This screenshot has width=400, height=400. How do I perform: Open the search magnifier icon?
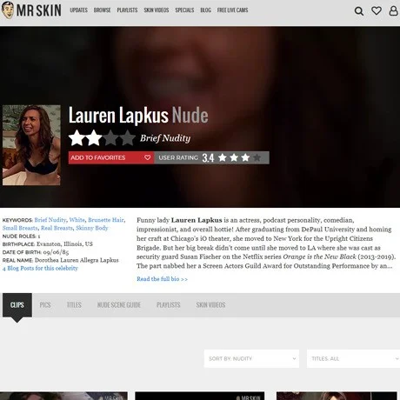click(x=359, y=11)
